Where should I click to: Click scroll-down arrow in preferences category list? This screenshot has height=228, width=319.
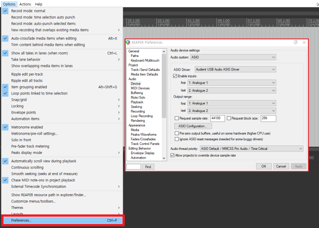pyautogui.click(x=164, y=158)
